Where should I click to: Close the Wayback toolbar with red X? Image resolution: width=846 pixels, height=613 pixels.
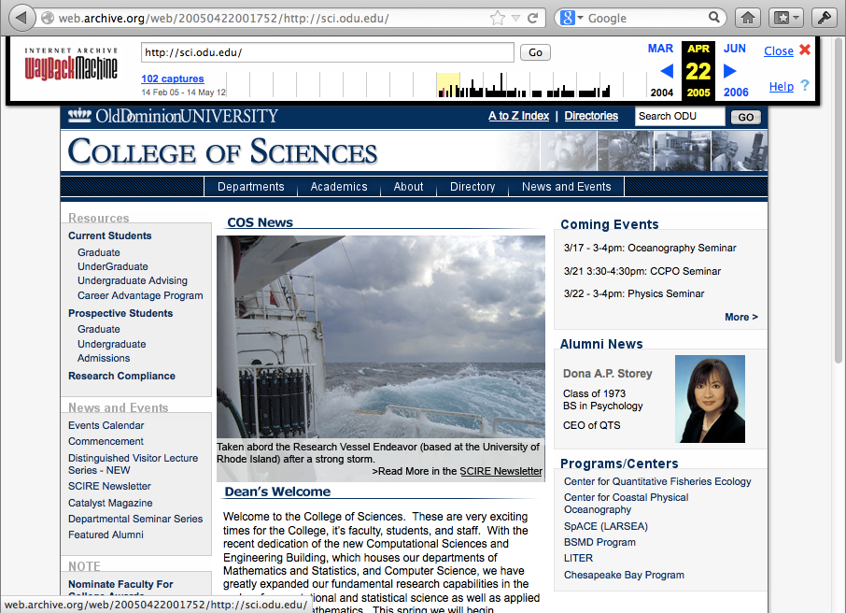point(805,50)
